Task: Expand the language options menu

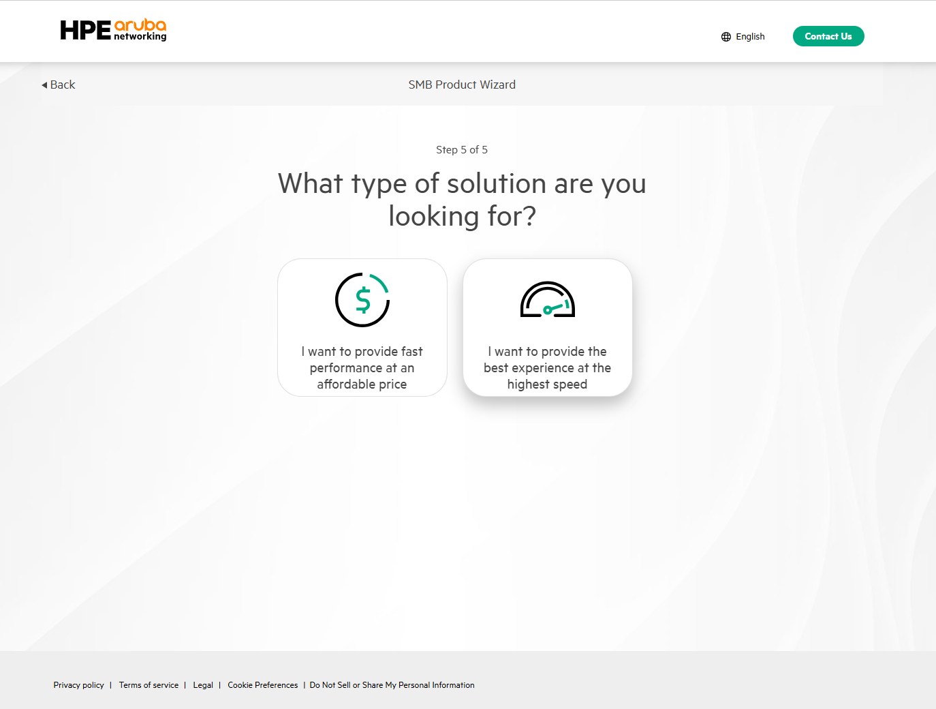Action: pyautogui.click(x=743, y=36)
